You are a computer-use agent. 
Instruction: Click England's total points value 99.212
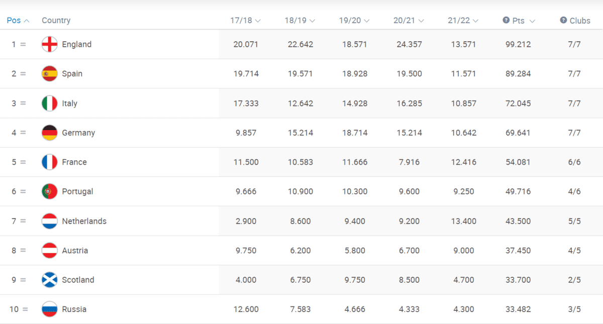pos(518,44)
